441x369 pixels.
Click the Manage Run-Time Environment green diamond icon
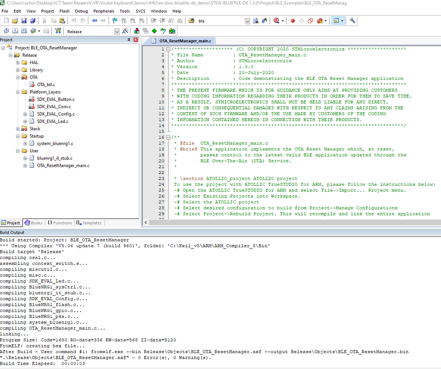point(154,31)
